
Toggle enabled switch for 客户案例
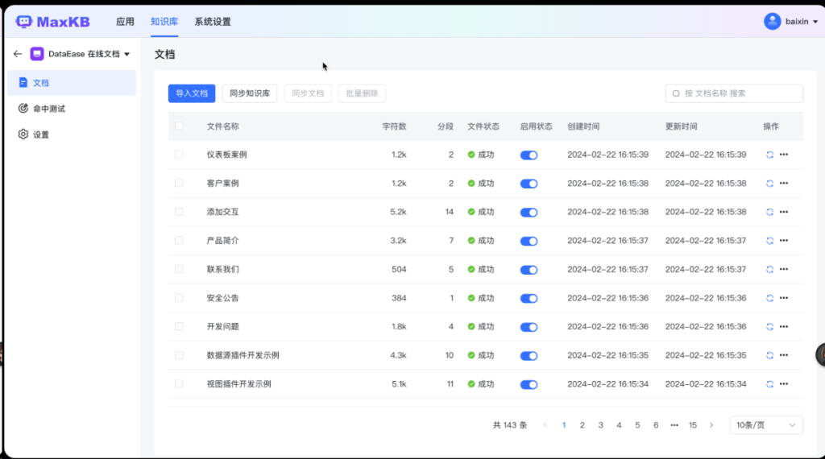[x=529, y=184]
